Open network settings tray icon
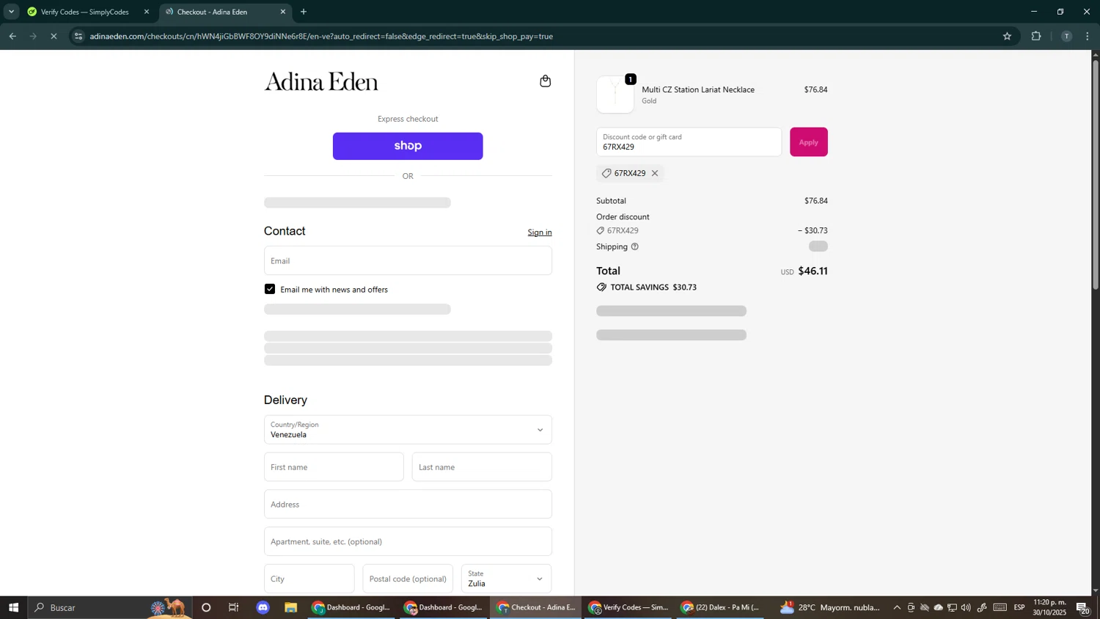The image size is (1100, 619). 952,607
